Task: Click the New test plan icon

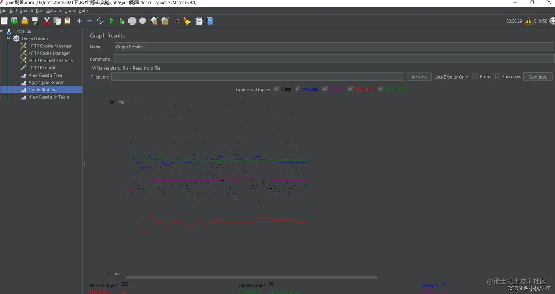Action: (4, 21)
